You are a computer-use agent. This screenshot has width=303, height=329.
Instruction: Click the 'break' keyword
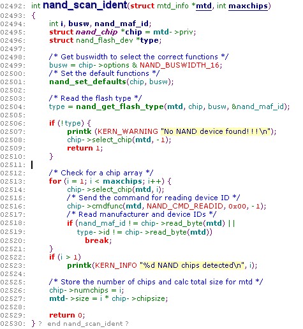[97, 240]
